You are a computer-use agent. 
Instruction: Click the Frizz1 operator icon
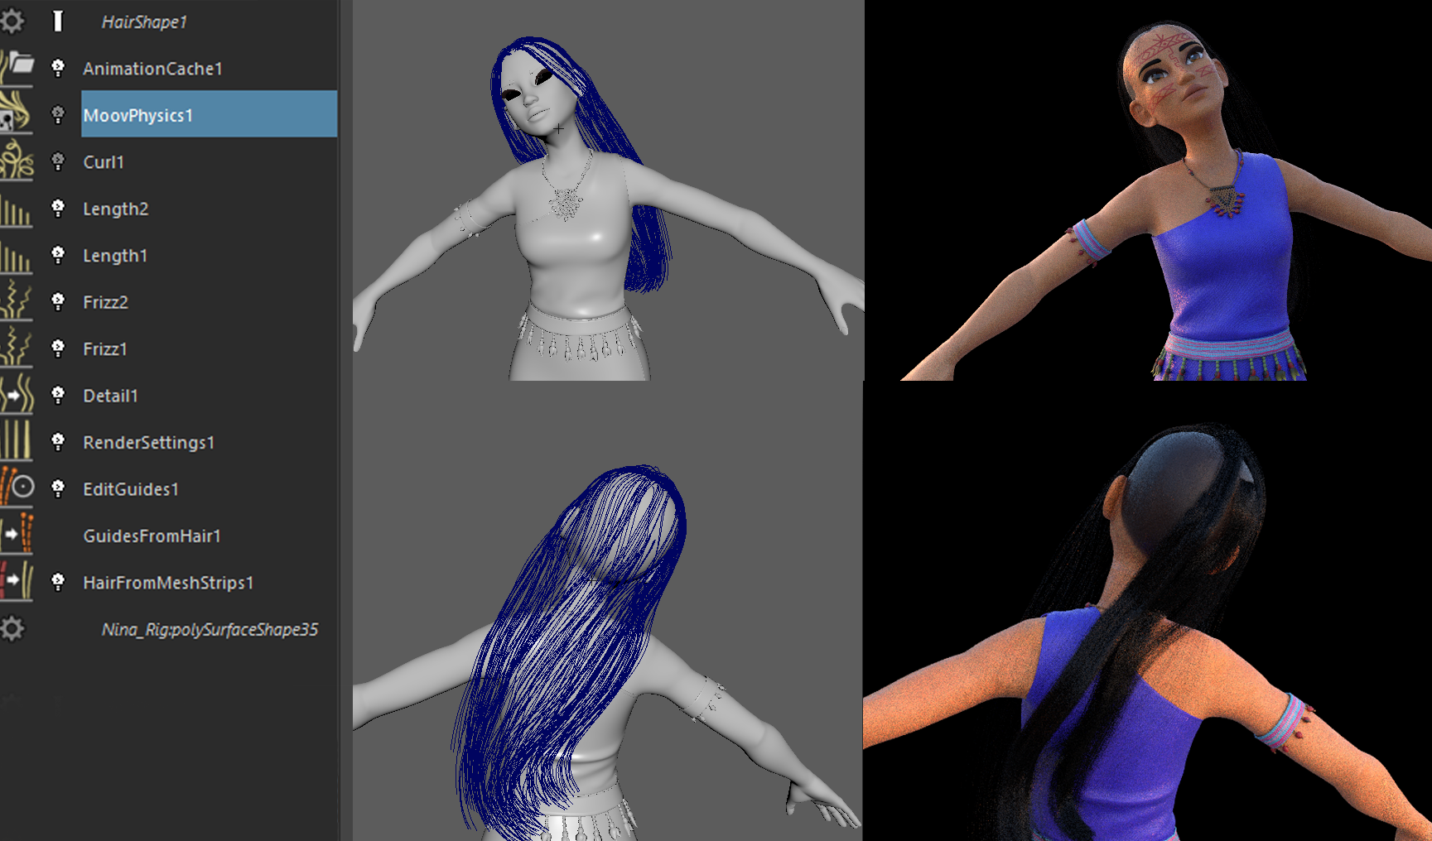[x=17, y=348]
